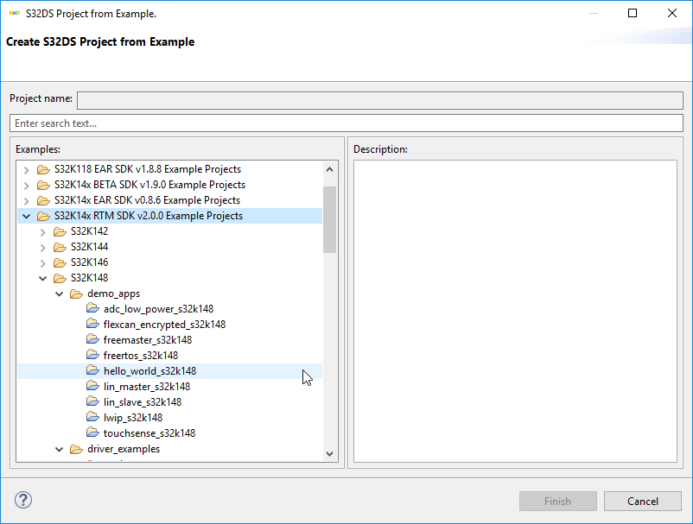Expand the S32K146 folder
This screenshot has width=693, height=524.
(x=43, y=263)
